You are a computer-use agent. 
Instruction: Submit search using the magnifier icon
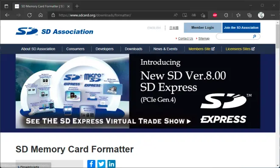point(254,36)
